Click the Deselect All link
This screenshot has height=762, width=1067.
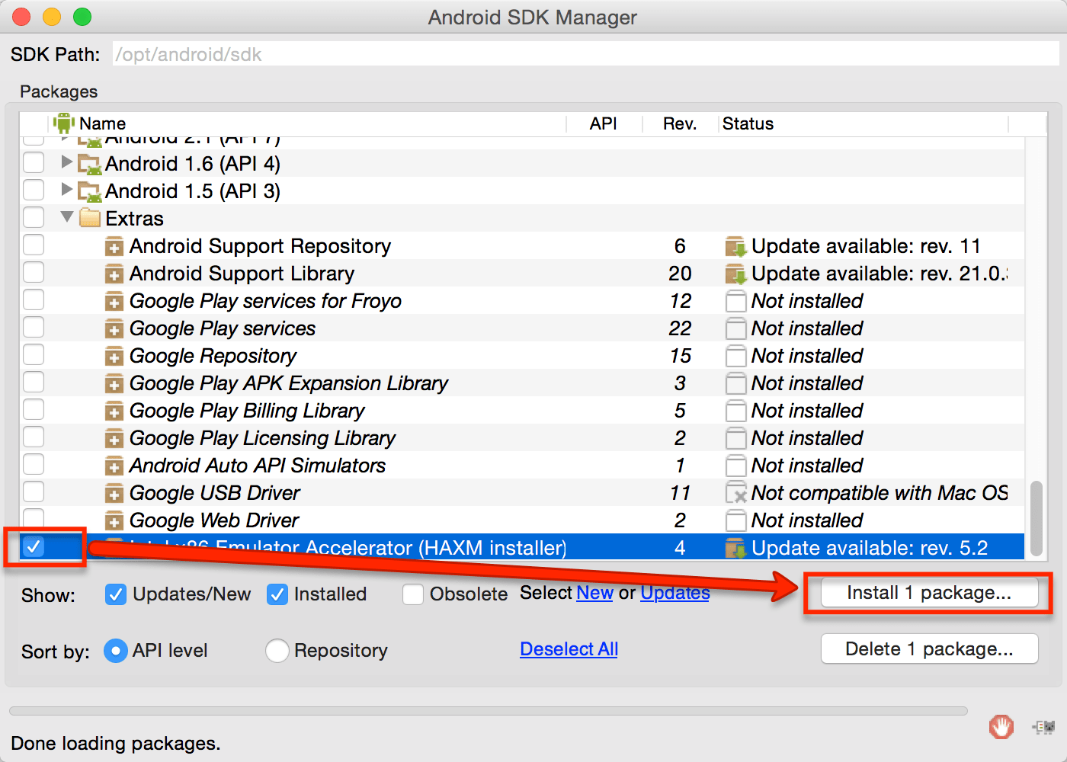[569, 649]
